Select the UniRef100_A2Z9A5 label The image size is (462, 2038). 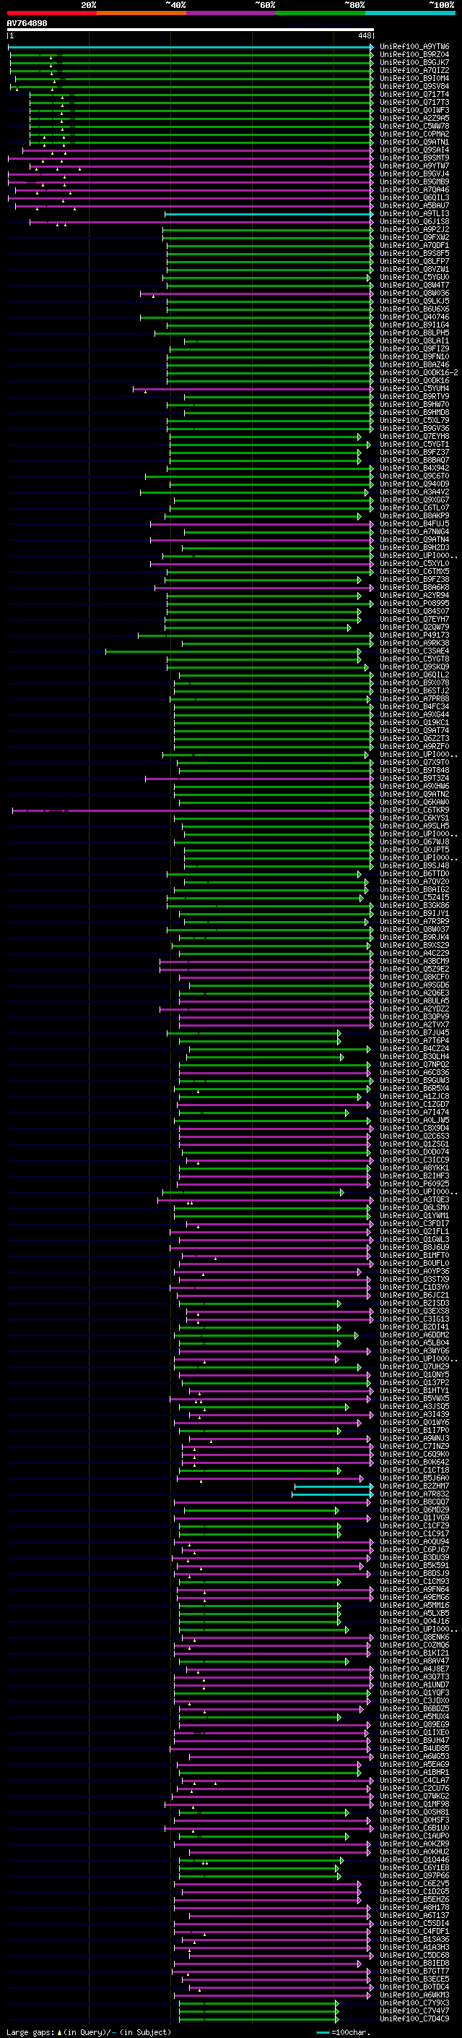pos(414,119)
